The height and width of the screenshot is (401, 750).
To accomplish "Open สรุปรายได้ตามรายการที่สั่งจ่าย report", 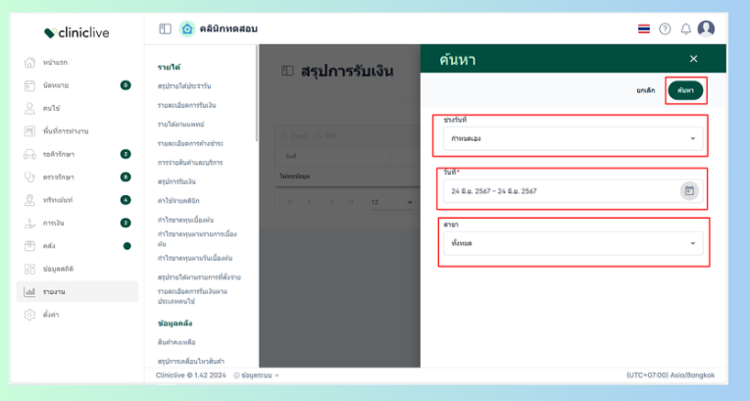I will [199, 277].
